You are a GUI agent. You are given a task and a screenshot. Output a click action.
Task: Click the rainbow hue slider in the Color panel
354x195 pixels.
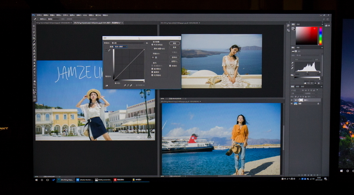click(321, 36)
